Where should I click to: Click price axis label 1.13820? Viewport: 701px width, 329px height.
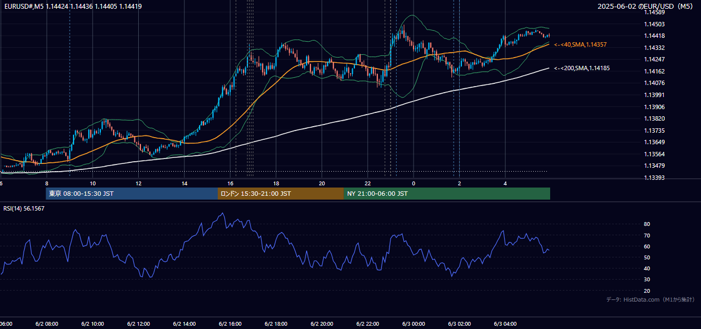pyautogui.click(x=654, y=118)
